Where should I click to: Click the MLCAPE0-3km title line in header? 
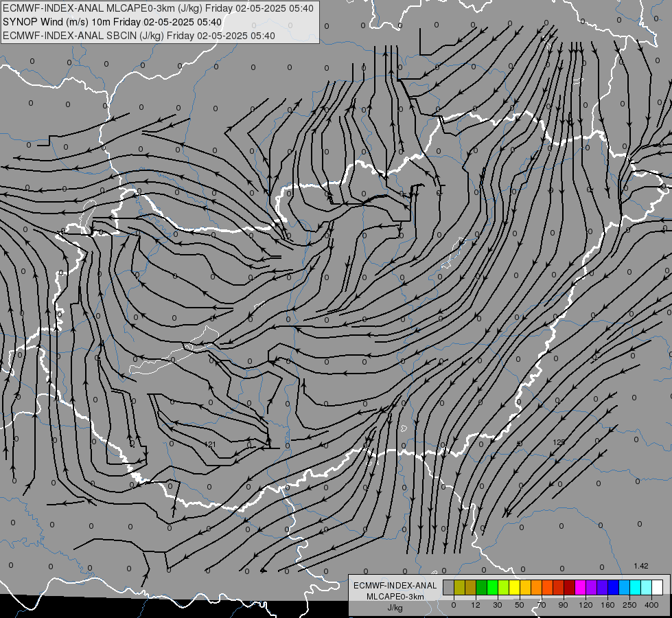(158, 8)
